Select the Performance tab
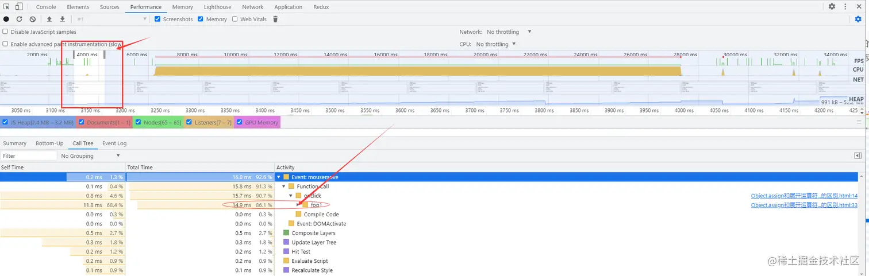This screenshot has height=276, width=869. point(146,7)
